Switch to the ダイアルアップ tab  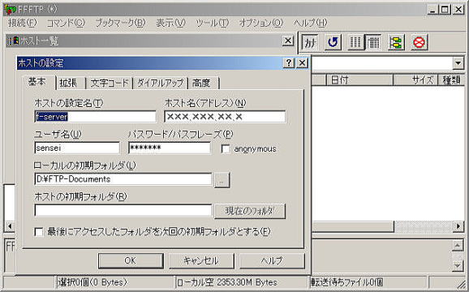click(160, 83)
